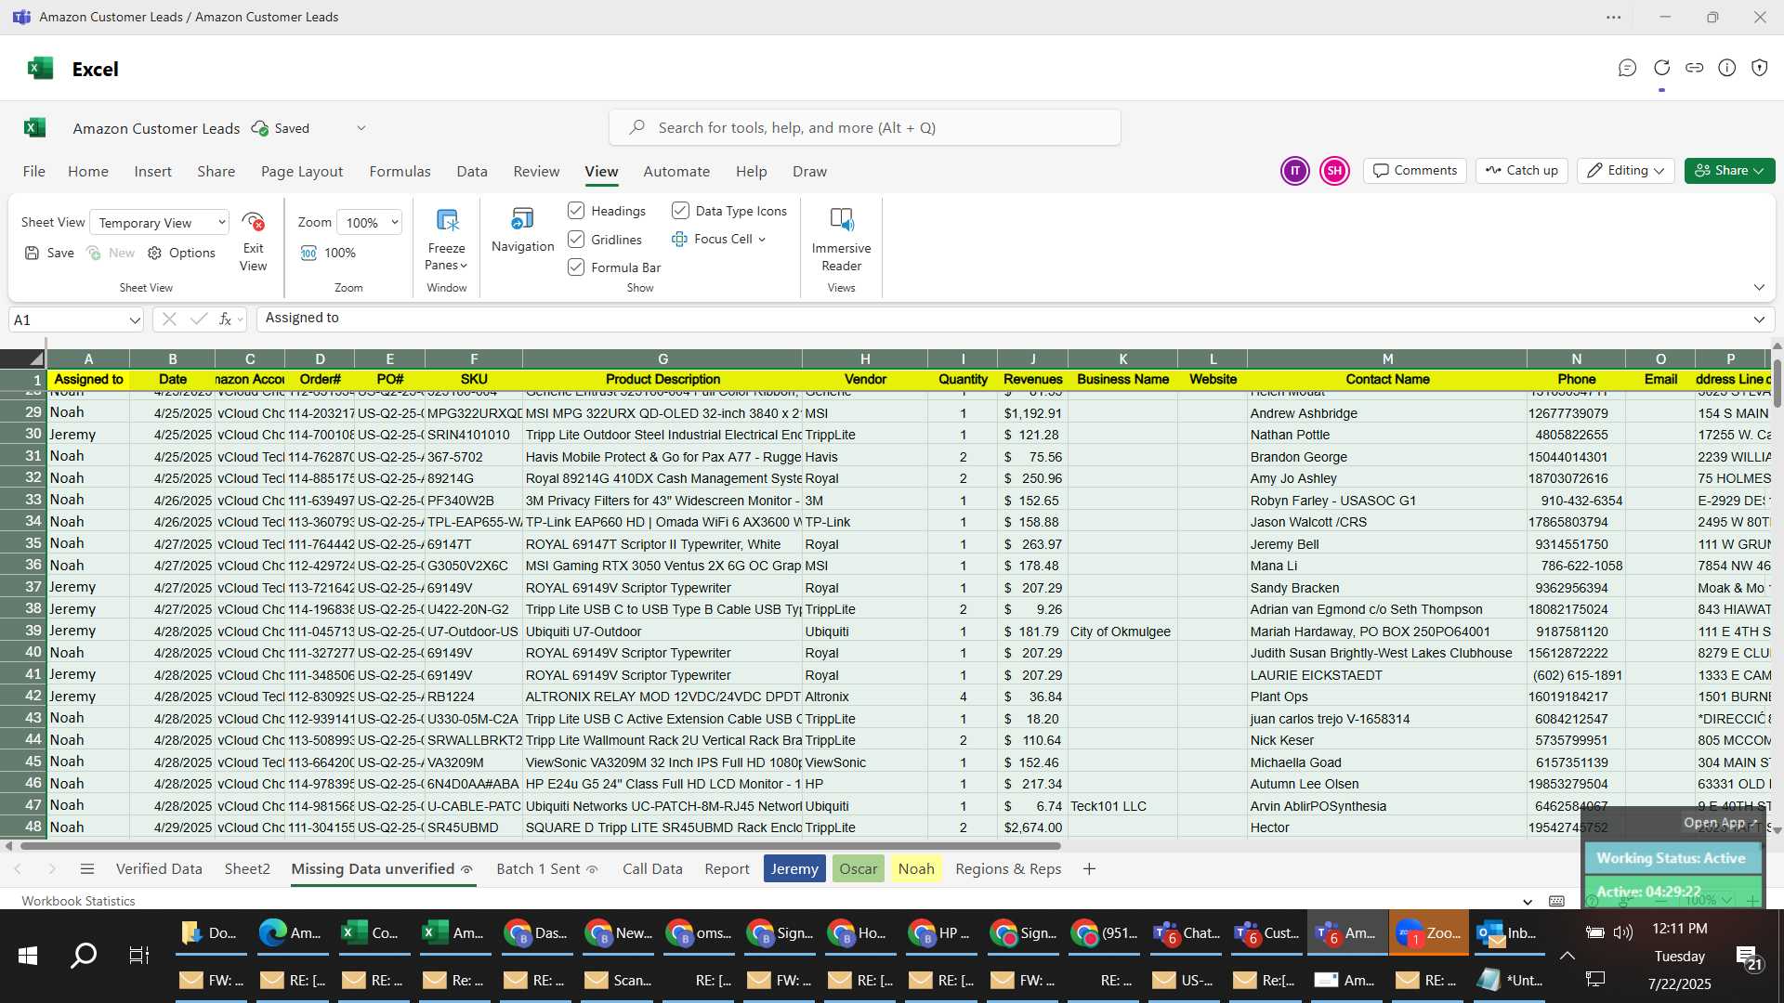
Task: Click the Reload tab icon
Action: point(1661,68)
